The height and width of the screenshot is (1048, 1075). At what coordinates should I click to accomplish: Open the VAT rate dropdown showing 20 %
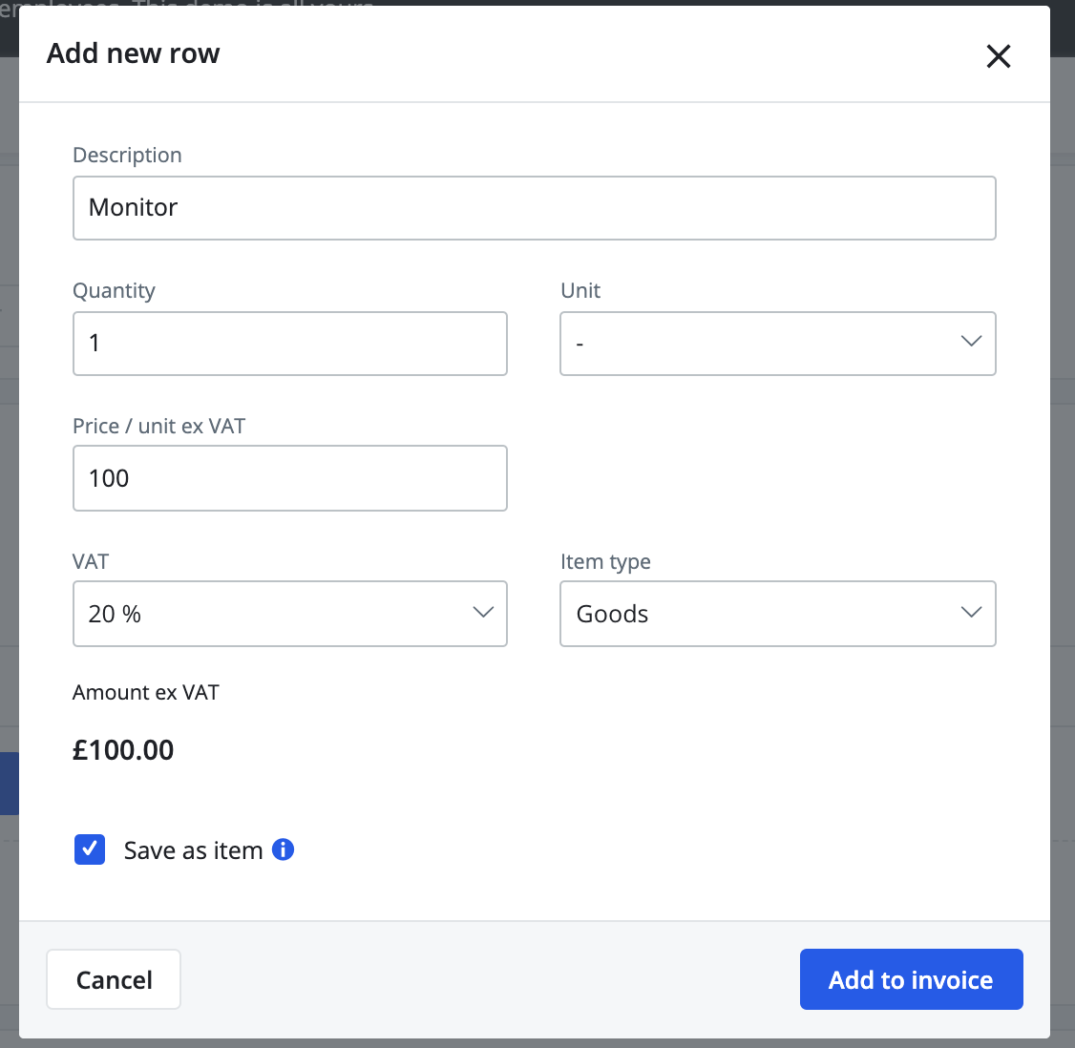[x=289, y=614]
